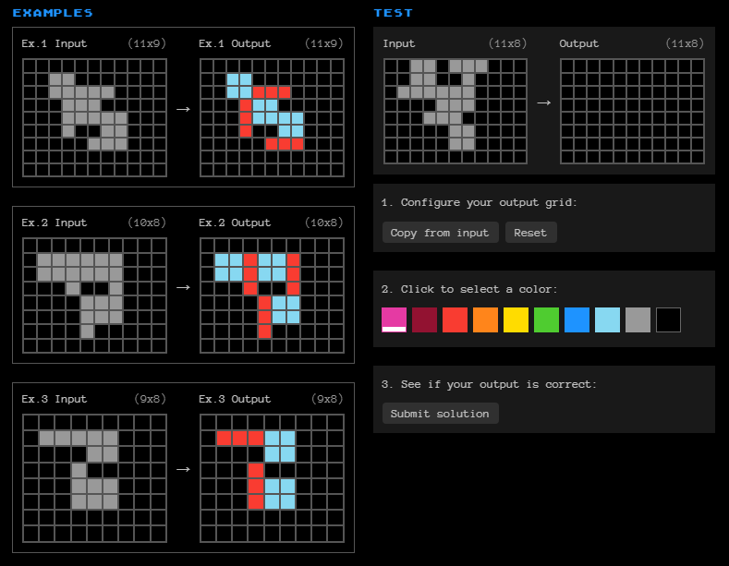Select the dark maroon color swatch

pos(424,319)
